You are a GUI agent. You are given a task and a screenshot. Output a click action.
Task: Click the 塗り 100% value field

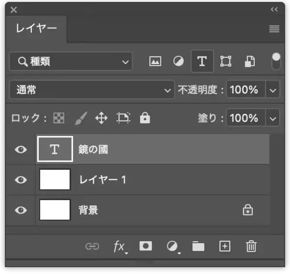pyautogui.click(x=246, y=118)
